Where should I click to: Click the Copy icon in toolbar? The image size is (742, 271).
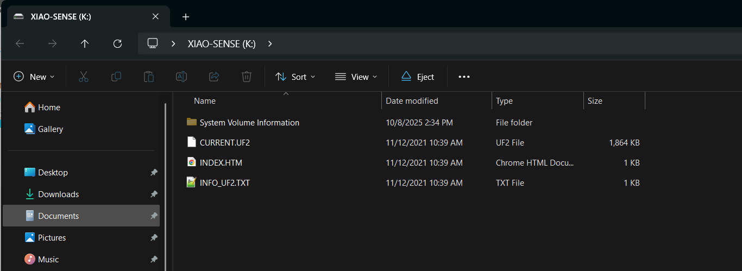coord(116,77)
